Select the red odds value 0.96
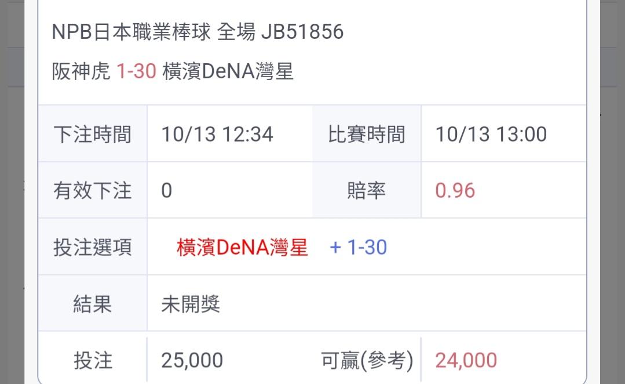625x384 pixels. [455, 190]
